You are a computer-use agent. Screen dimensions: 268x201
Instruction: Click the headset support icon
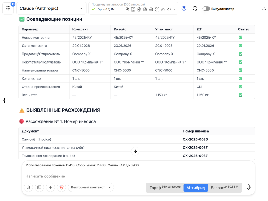[x=195, y=8]
